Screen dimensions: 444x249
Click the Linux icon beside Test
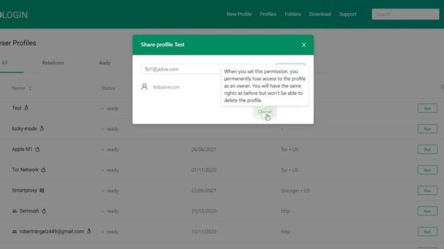tap(26, 108)
